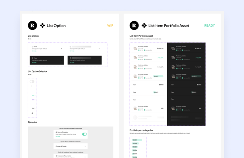
Task: Click the asset logo in the dark 10,00% bar row
Action: tap(173, 76)
